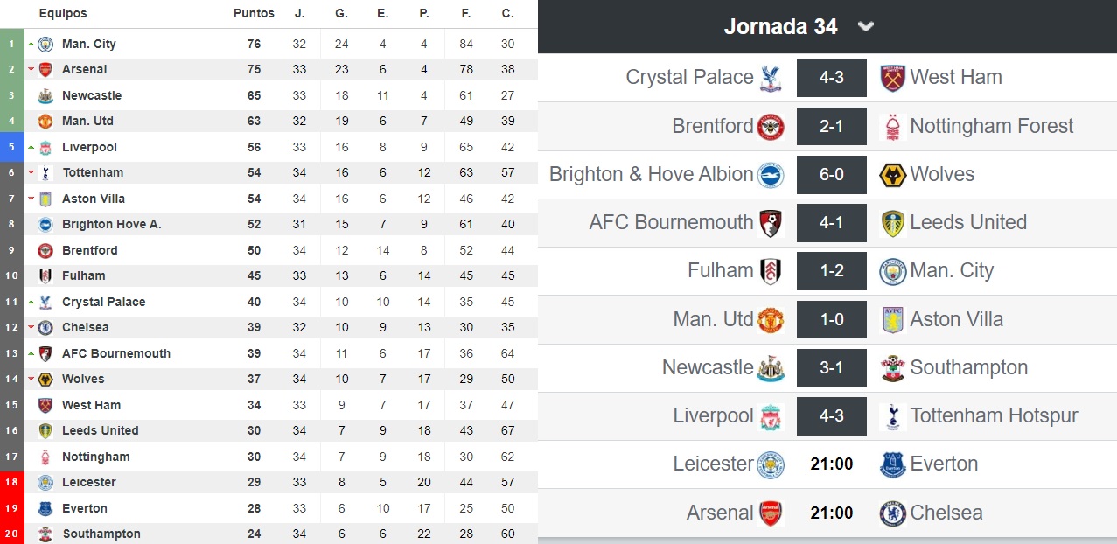
Task: Expand the Jornada 34 dropdown chevron
Action: [x=866, y=27]
